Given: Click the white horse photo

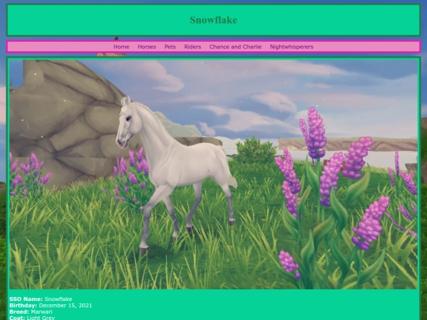Looking at the screenshot, I should (213, 174).
